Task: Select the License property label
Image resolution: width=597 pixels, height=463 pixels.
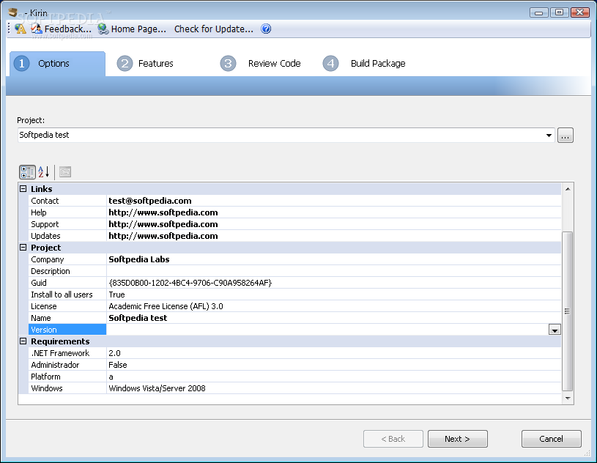Action: [x=44, y=306]
